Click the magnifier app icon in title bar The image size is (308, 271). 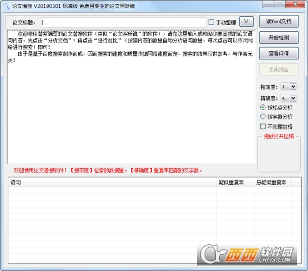[7, 6]
